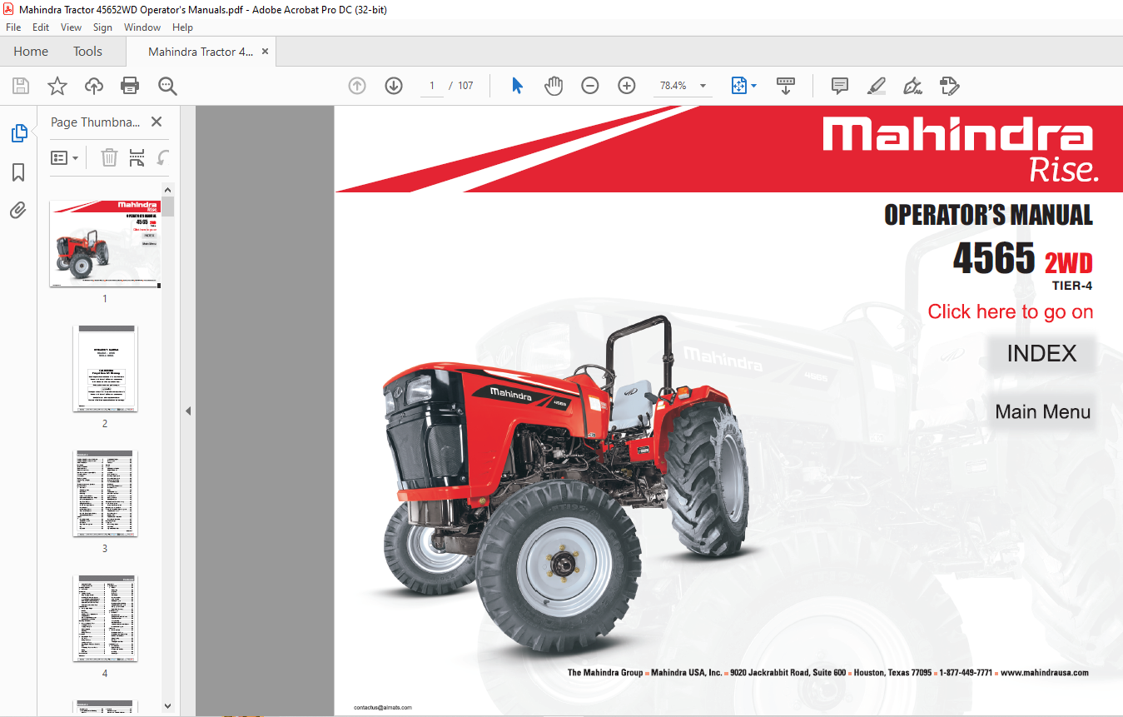Close the Mahindra Tractor document tab
Viewport: 1123px width, 717px height.
tap(265, 52)
